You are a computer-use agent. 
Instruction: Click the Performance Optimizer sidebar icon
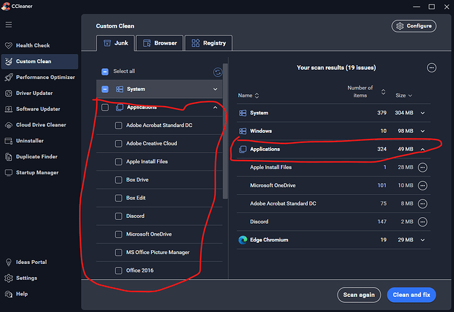[x=9, y=77]
